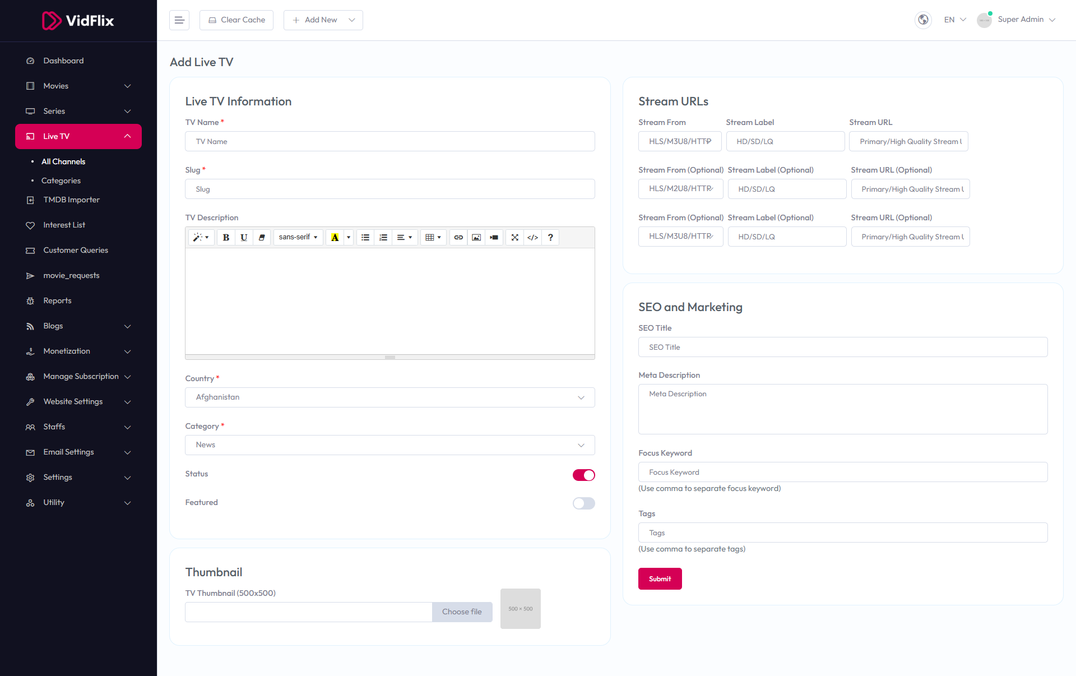This screenshot has height=676, width=1076.
Task: Click the Bold formatting icon
Action: [226, 238]
